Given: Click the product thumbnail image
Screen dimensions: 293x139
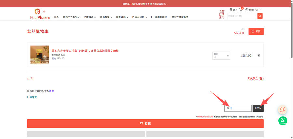Looking at the screenshot, I should click(x=39, y=55).
